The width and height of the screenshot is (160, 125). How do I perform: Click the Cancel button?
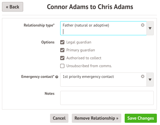click(x=59, y=118)
